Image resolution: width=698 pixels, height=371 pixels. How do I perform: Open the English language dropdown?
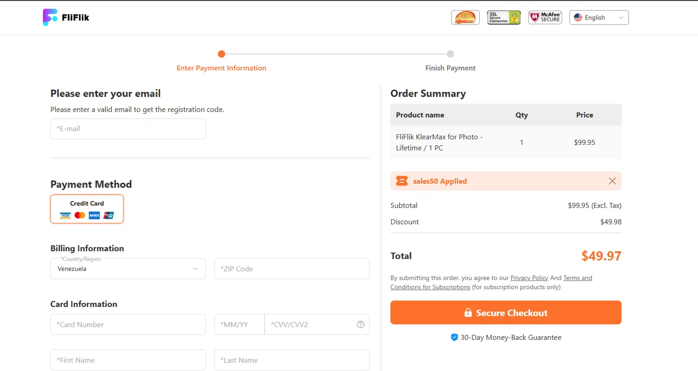click(599, 18)
